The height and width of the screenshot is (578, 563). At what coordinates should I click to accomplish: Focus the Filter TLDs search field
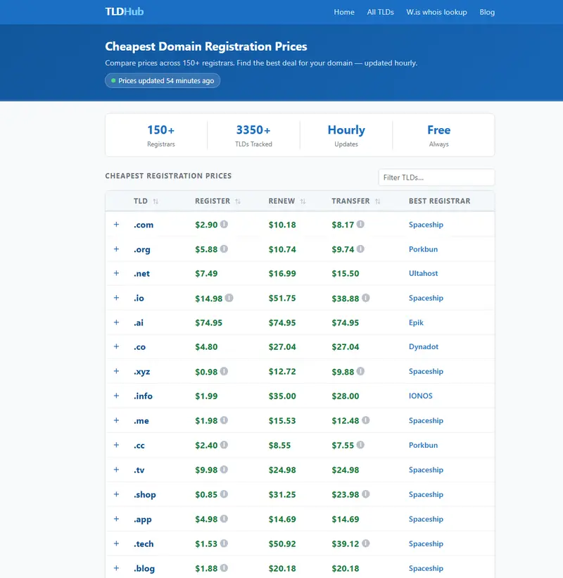436,177
